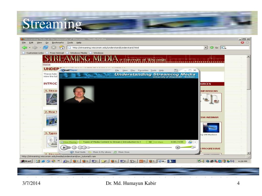Click the page scrollbar down arrow
The width and height of the screenshot is (262, 196).
[x=248, y=153]
